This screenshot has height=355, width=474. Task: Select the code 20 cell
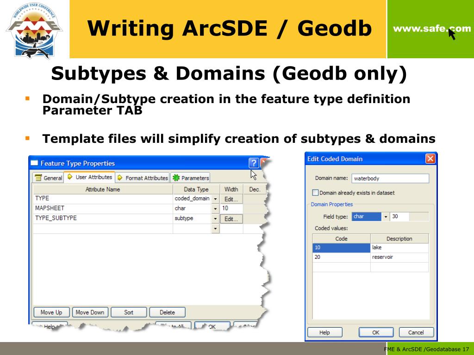pyautogui.click(x=341, y=257)
